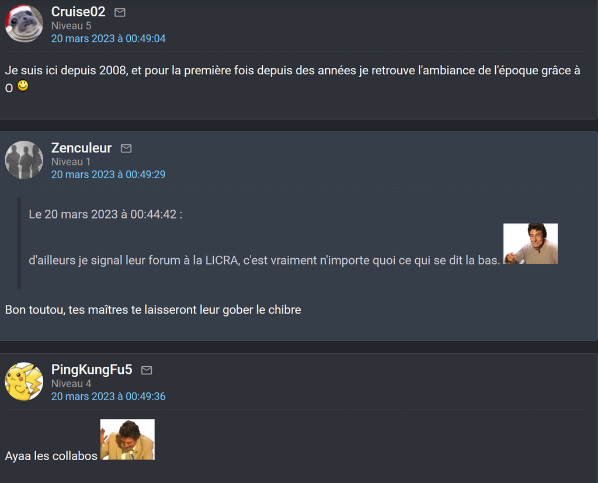598x483 pixels.
Task: Select the 'Niveau 1' level text under Zenculeur
Action: coord(71,162)
